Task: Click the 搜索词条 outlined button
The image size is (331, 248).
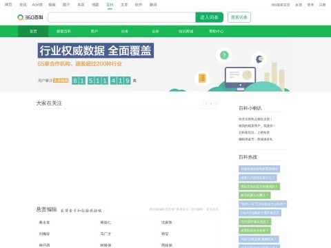Action: pyautogui.click(x=239, y=17)
